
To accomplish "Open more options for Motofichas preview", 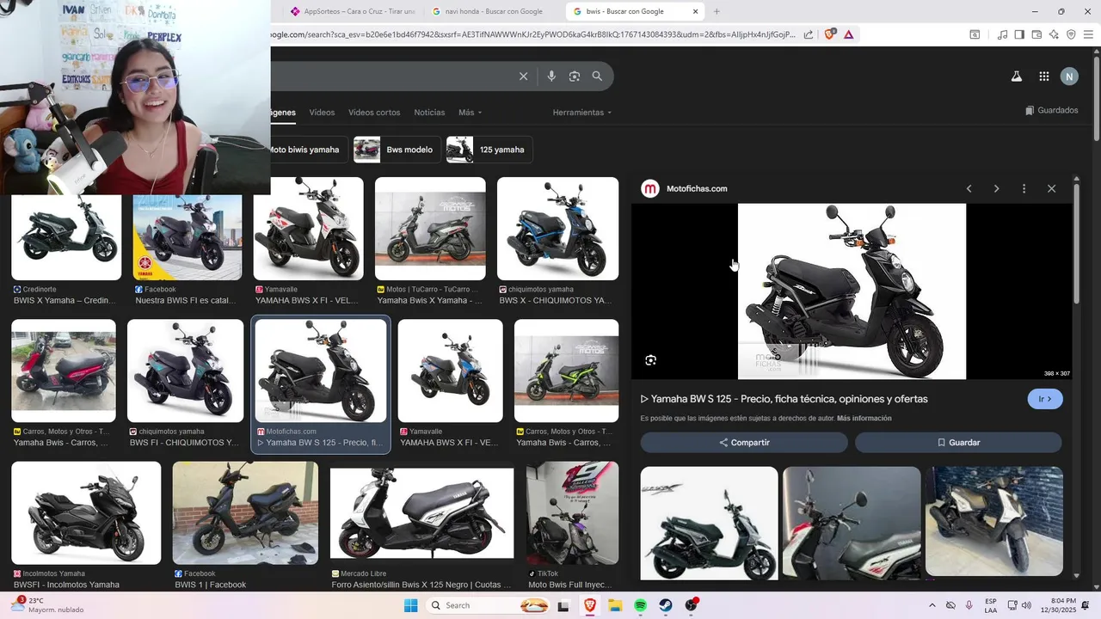I will coord(1024,188).
